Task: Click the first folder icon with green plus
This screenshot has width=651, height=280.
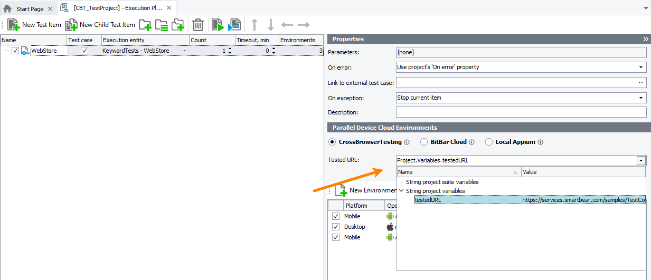Action: click(145, 24)
